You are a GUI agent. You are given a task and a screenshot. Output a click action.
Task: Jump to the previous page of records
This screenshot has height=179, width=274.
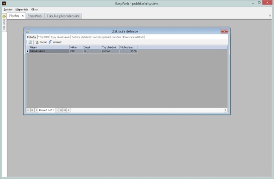click(x=32, y=110)
